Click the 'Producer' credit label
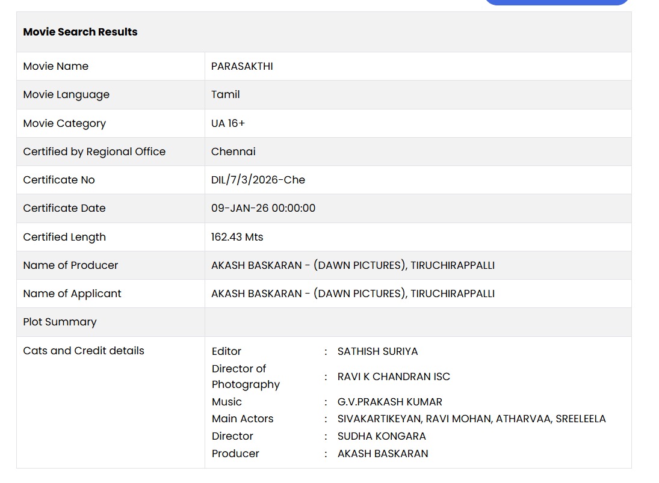 235,454
